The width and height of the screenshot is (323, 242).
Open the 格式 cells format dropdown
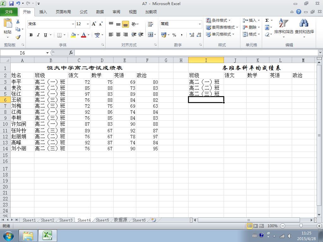pos(259,34)
